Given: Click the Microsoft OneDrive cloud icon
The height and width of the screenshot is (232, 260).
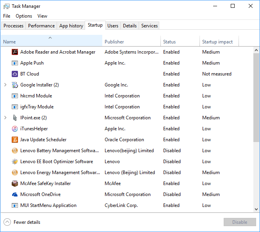Looking at the screenshot, I should pyautogui.click(x=15, y=194).
